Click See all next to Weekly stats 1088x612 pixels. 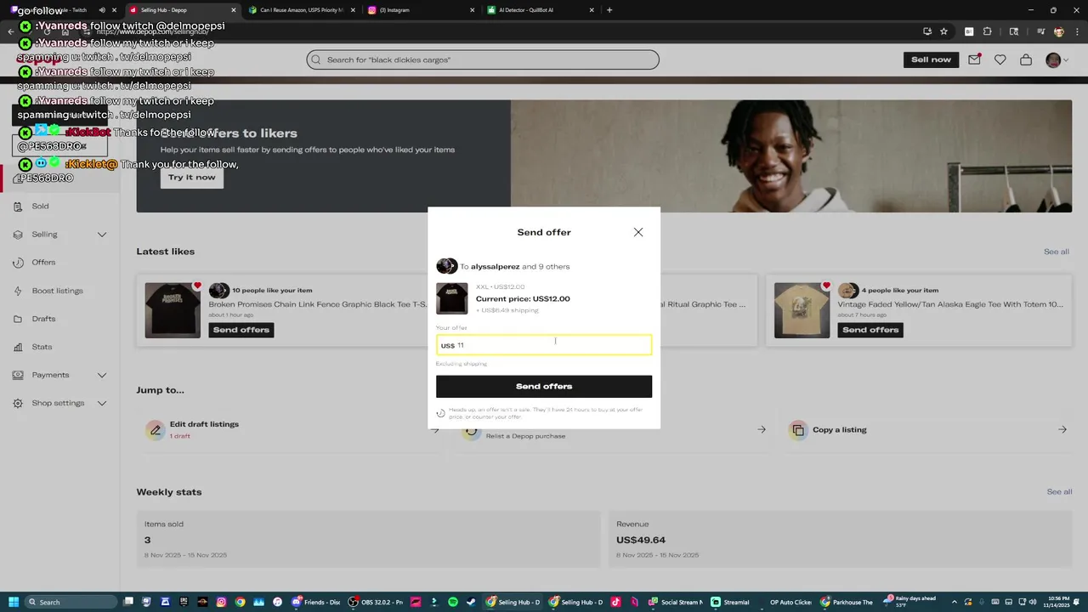(x=1059, y=492)
